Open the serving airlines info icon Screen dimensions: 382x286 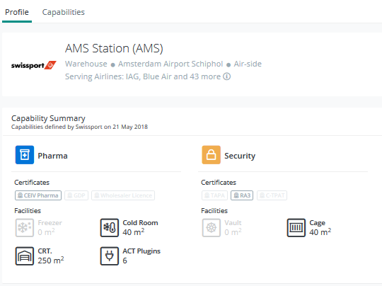[x=227, y=76]
